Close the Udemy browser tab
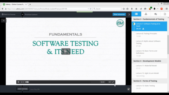This screenshot has width=169, height=95. (26, 4)
